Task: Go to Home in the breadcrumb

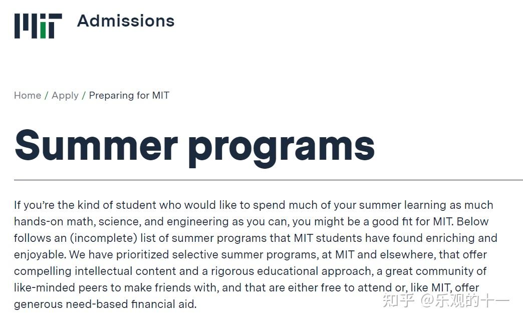Action: click(28, 95)
